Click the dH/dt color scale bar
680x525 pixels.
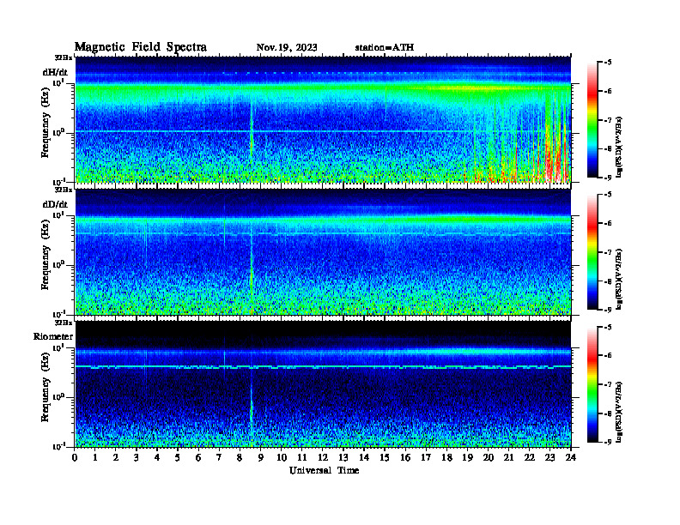(592, 120)
